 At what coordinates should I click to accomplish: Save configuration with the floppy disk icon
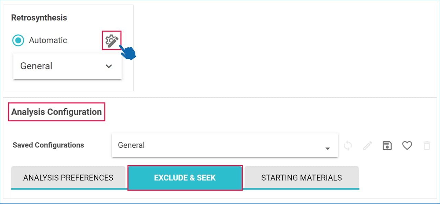pyautogui.click(x=387, y=146)
